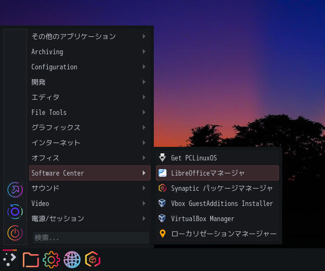Click the LibreOffice manager document icon
The height and width of the screenshot is (271, 325).
pos(162,173)
